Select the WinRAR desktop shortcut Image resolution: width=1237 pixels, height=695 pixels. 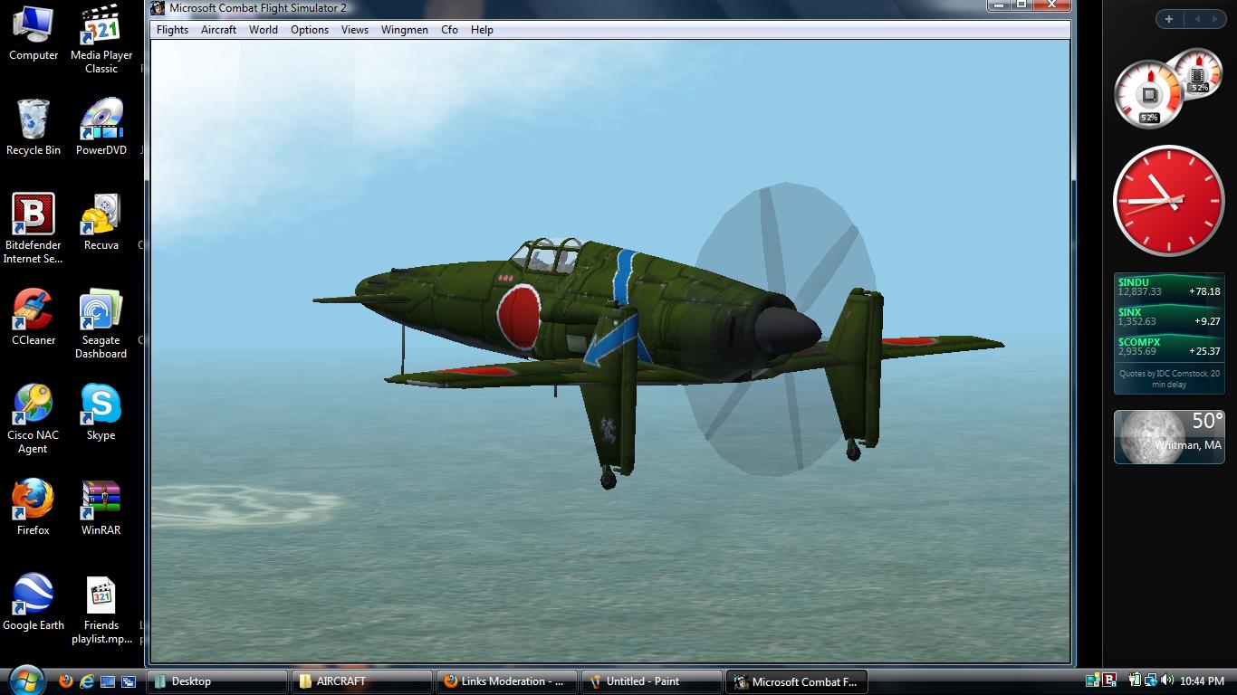(101, 502)
